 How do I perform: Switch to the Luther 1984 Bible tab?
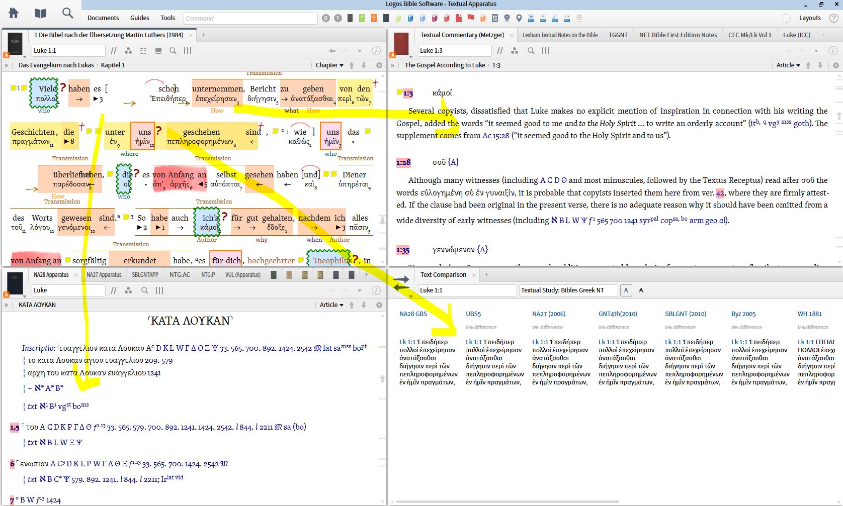point(109,35)
